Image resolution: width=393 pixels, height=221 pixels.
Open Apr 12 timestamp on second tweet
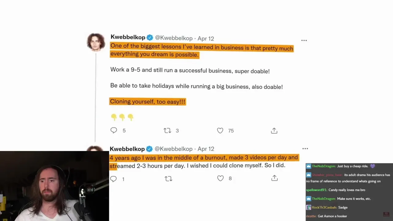[206, 149]
